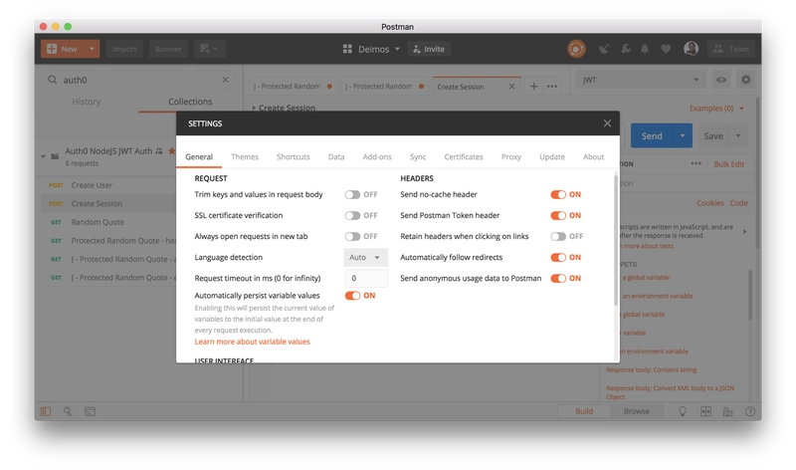The width and height of the screenshot is (796, 470).
Task: Click the heart icon in top bar
Action: [x=666, y=49]
